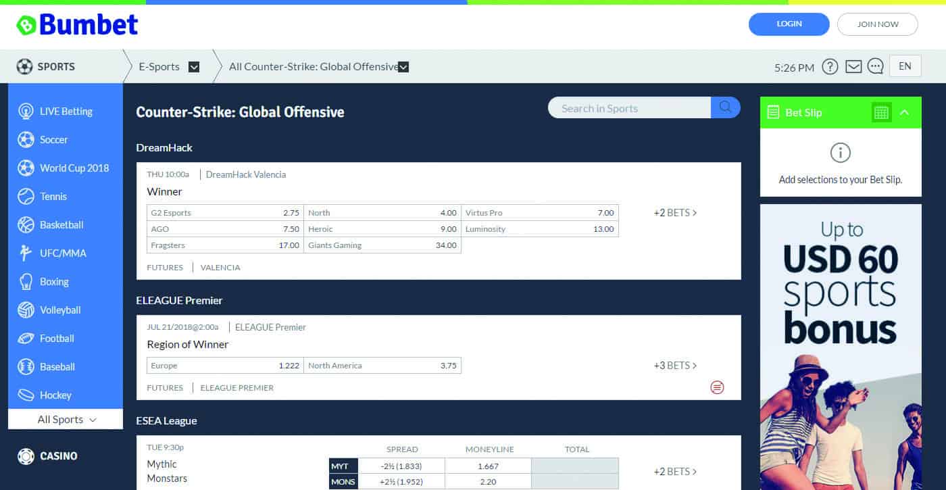Bet on Virtus Pro at 7.00
946x490 pixels.
point(540,213)
